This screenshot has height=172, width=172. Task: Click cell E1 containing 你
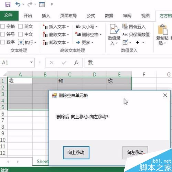click(119, 81)
